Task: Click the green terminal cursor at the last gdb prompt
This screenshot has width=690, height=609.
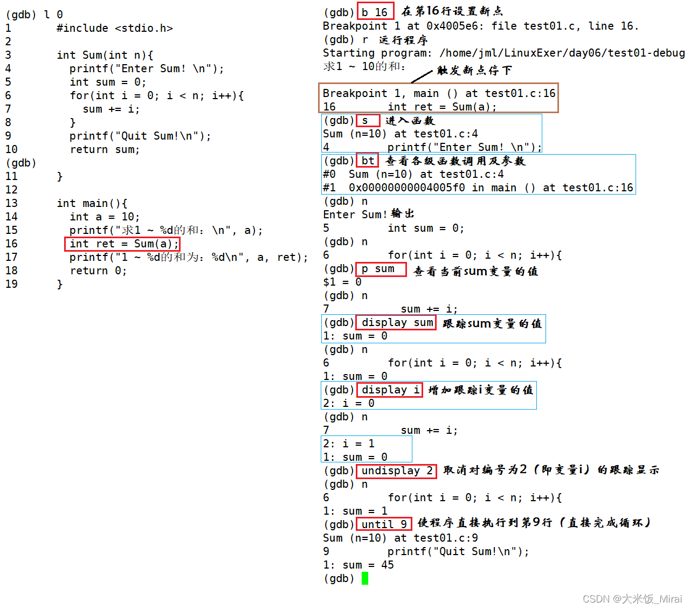Action: [x=365, y=578]
